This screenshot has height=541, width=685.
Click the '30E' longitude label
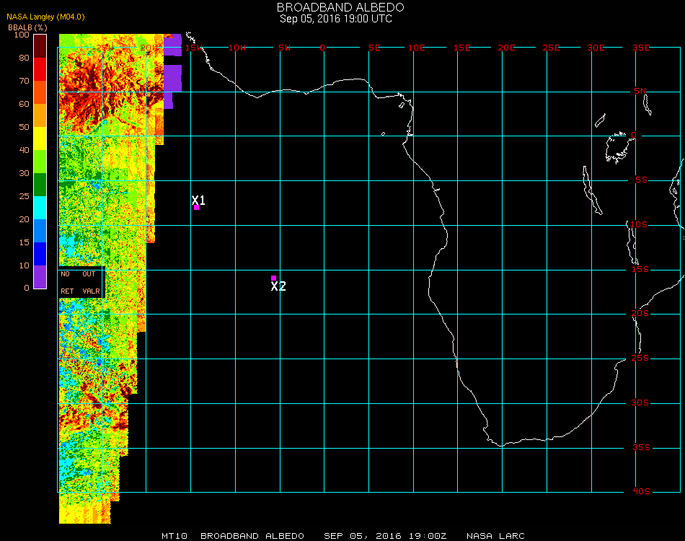pyautogui.click(x=596, y=48)
